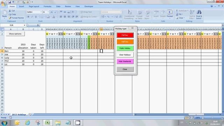Open Conditional Formatting menu

click(129, 14)
